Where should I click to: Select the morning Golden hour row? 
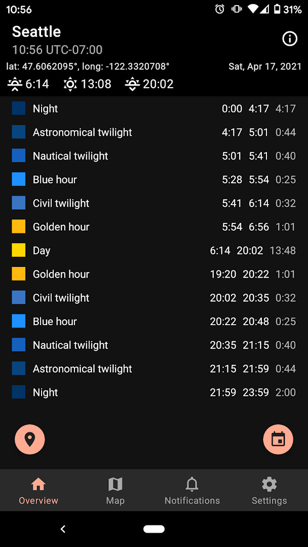(x=154, y=227)
